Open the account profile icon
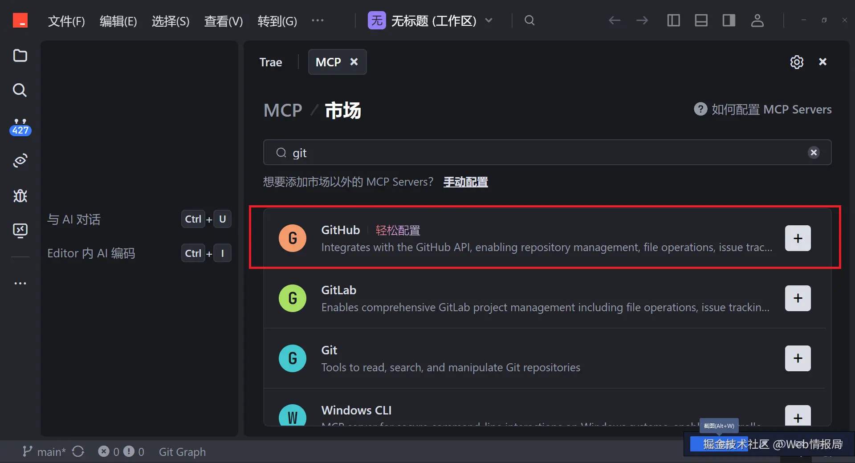The width and height of the screenshot is (855, 463). click(758, 20)
